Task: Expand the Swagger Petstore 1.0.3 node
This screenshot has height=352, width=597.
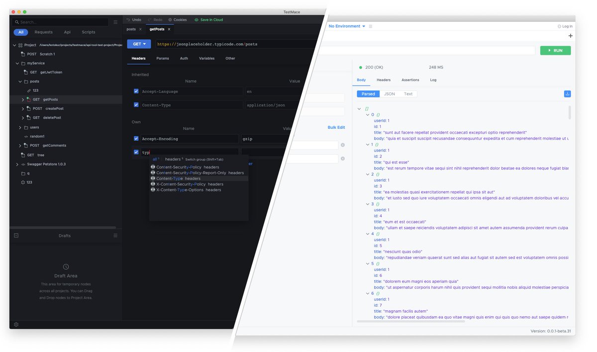Action: click(17, 164)
